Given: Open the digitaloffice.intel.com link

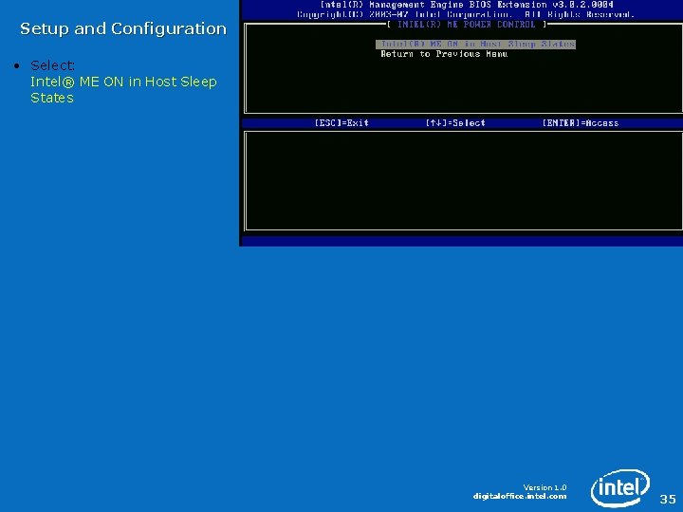Looking at the screenshot, I should click(520, 496).
